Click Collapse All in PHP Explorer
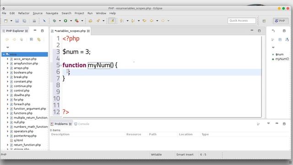 pos(32,39)
